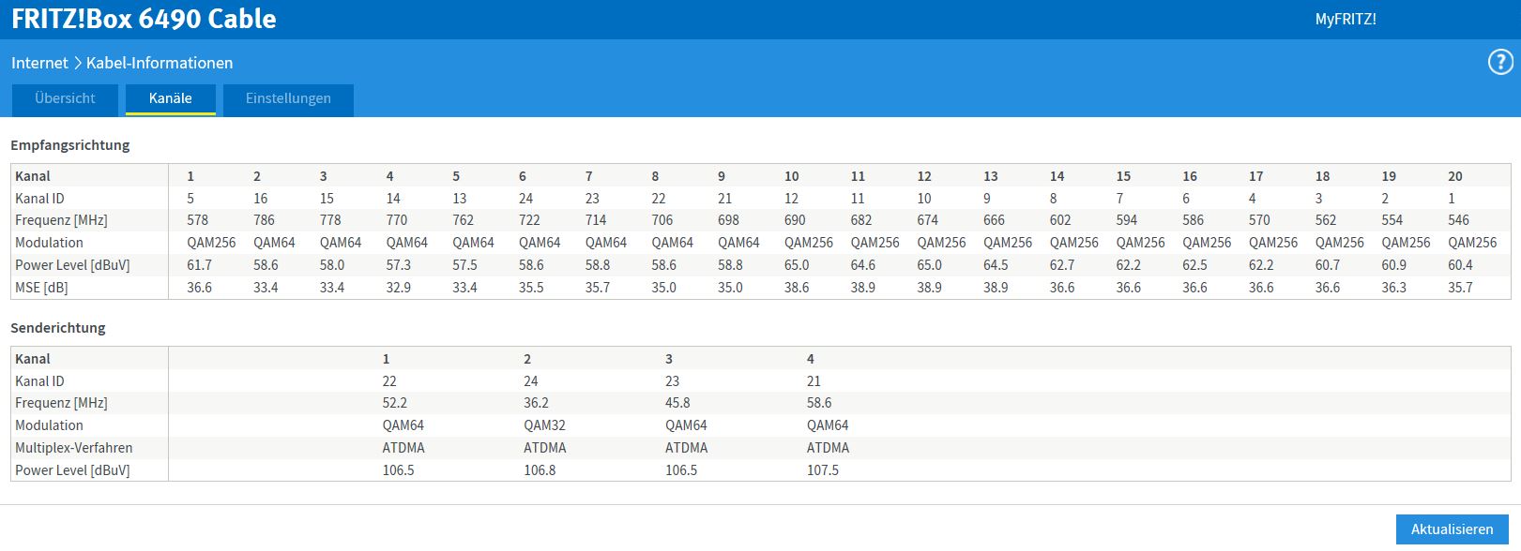Viewport: 1521px width, 551px height.
Task: Click upstream frequency 52.2
Action: [395, 403]
